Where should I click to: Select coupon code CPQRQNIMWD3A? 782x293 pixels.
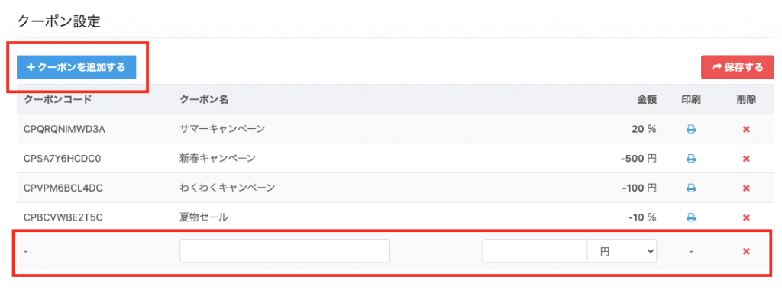[64, 130]
